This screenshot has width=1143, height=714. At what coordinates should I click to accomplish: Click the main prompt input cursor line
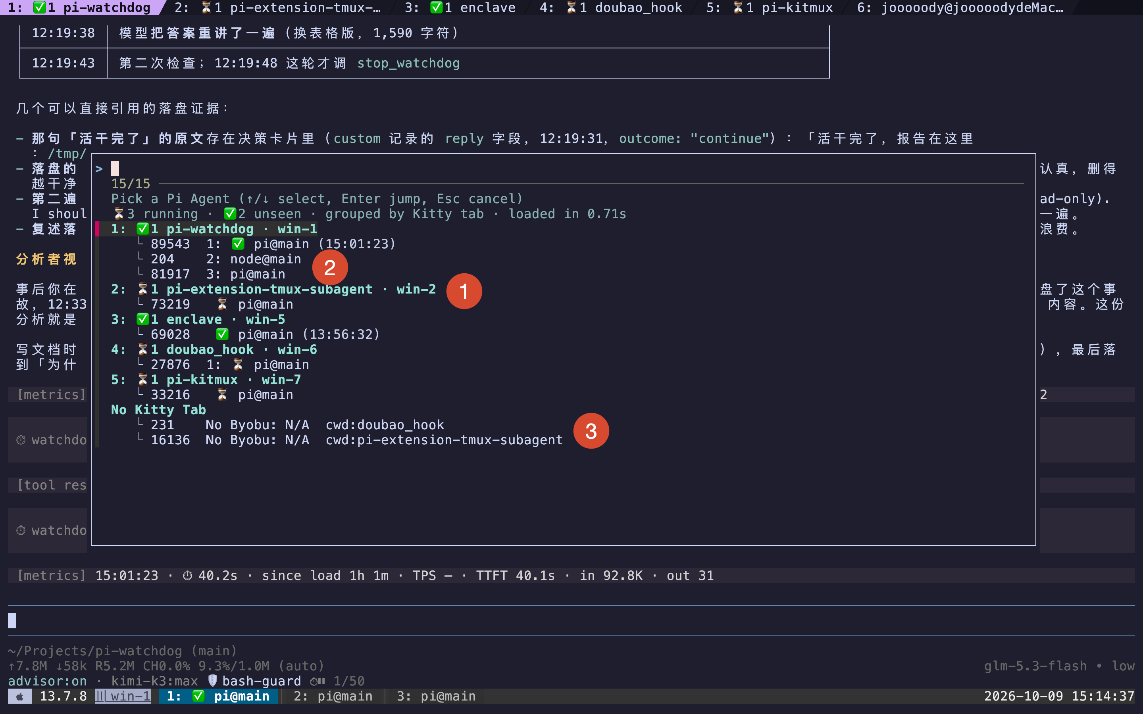[x=571, y=621]
